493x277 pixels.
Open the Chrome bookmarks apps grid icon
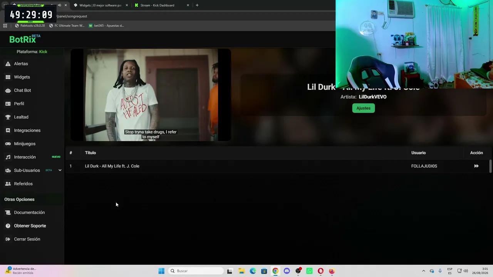[x=5, y=26]
